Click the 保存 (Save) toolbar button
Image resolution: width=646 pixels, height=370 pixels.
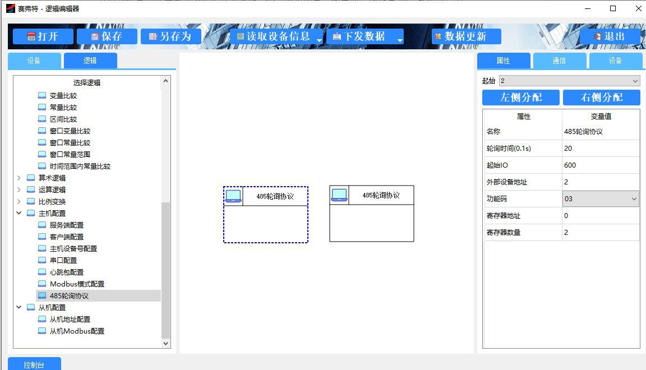107,36
